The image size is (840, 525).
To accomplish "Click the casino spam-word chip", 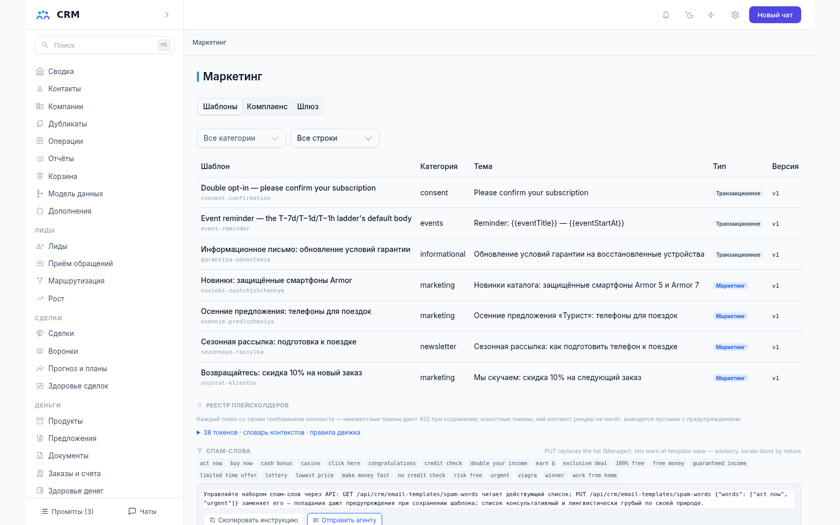I will pyautogui.click(x=310, y=463).
